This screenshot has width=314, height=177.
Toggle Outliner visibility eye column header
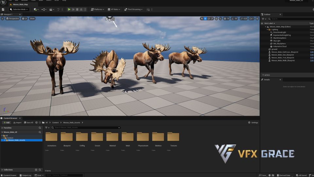coord(262,23)
